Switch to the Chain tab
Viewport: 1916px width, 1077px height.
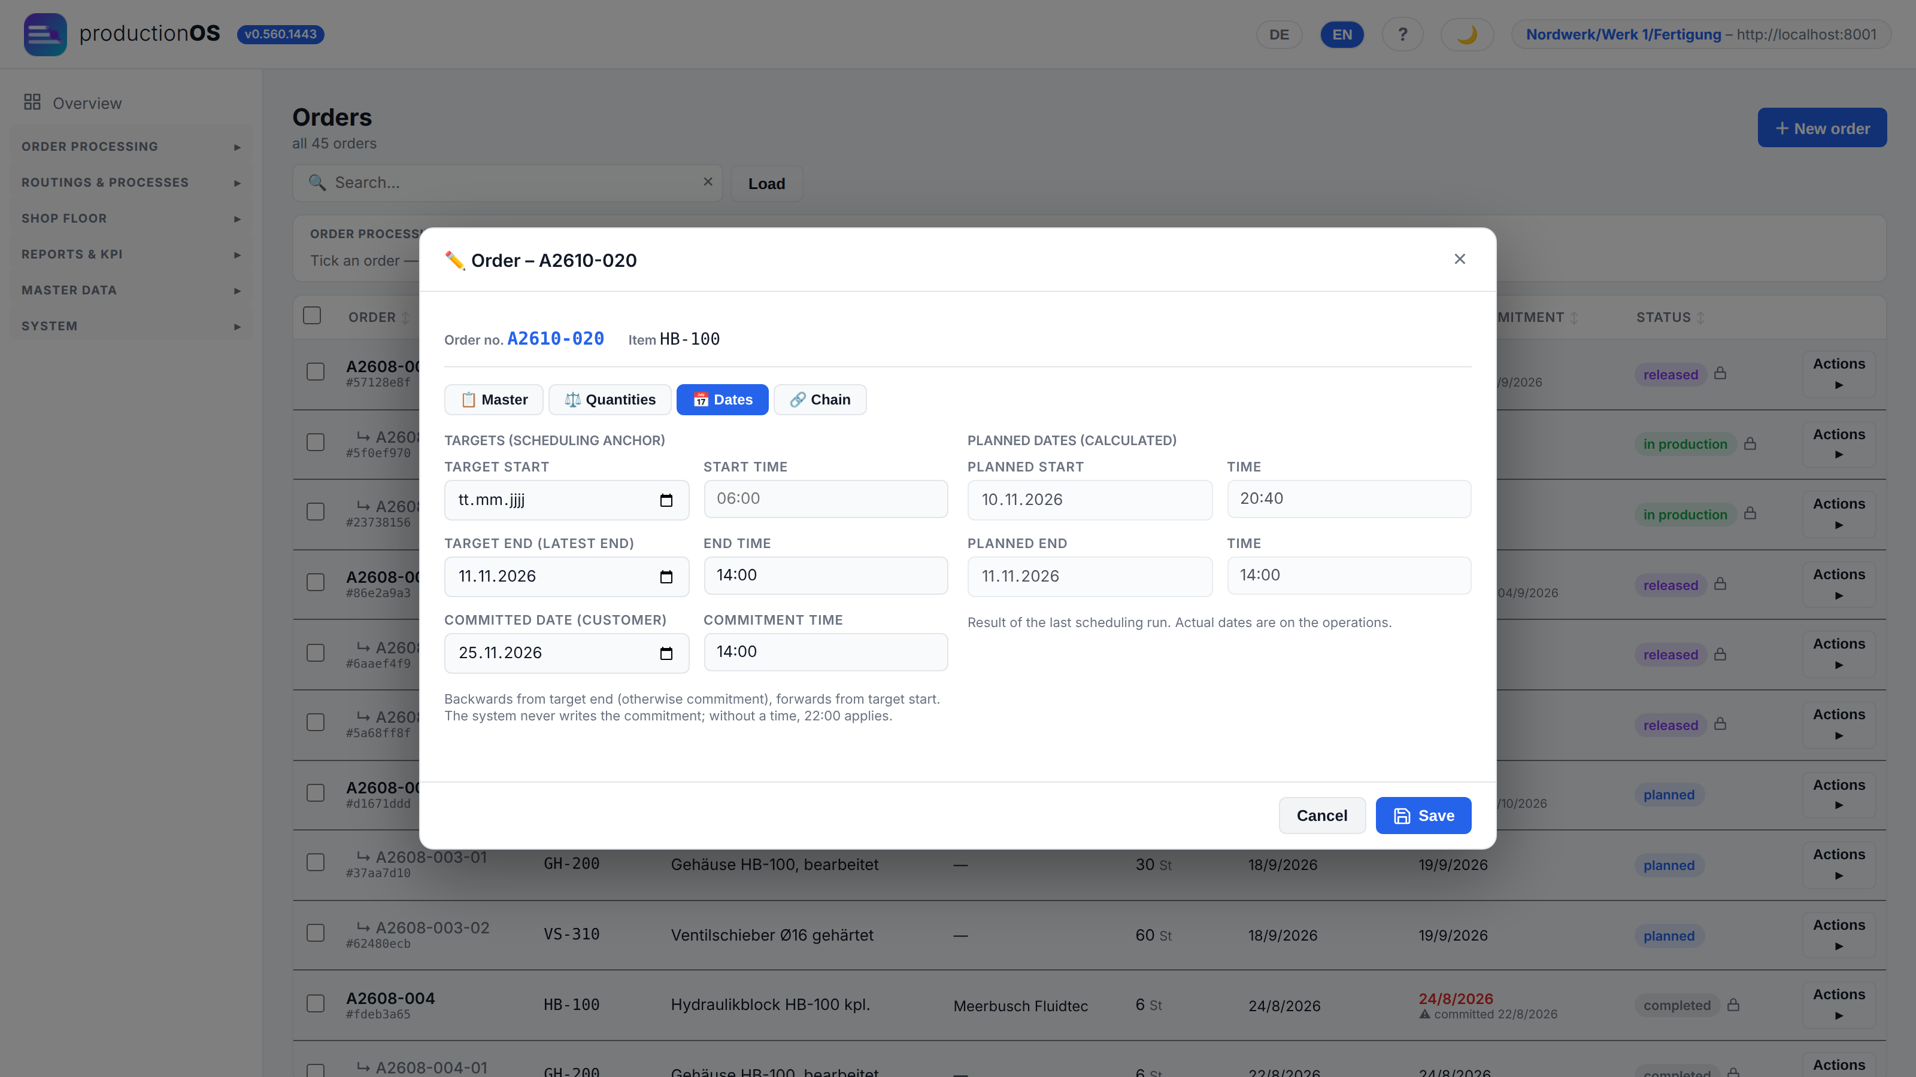(x=820, y=400)
